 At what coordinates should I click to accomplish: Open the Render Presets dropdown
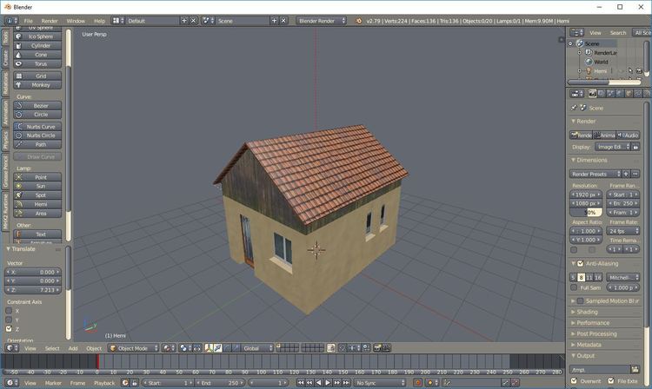(x=595, y=174)
